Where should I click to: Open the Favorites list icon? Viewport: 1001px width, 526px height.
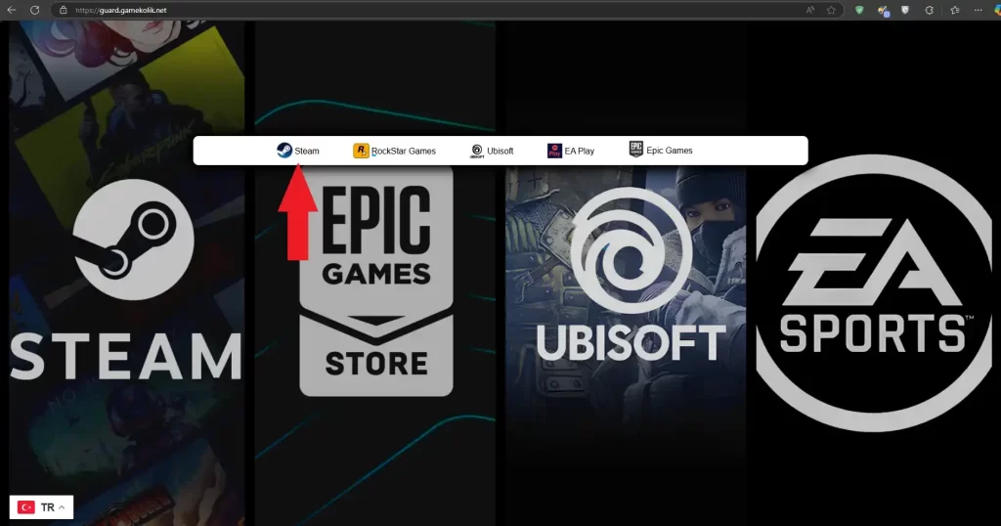954,10
